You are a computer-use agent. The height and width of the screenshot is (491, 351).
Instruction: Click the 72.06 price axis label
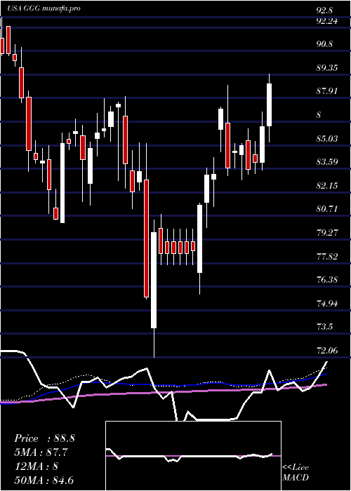(327, 351)
